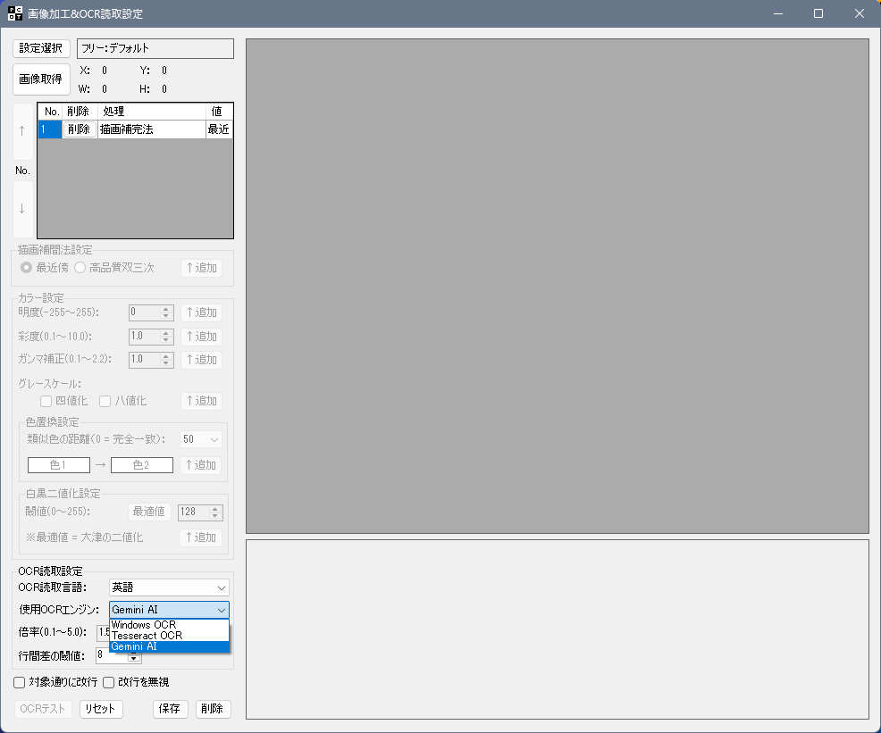Click the 画像取得 button

(x=41, y=79)
